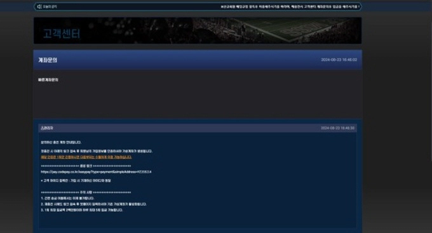Viewport: 432px width, 233px height.
Task: Select the 오늘의 공지 label
Action: click(50, 6)
